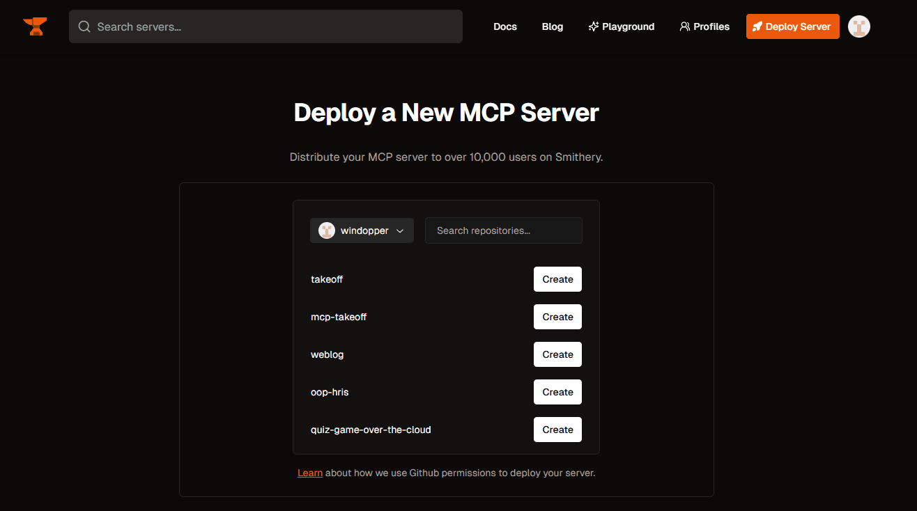
Task: Create server from takeoff repository
Action: (x=557, y=279)
